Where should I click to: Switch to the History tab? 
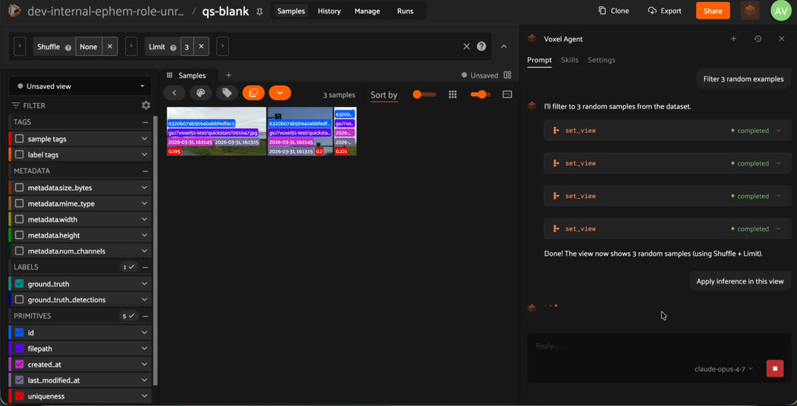tap(329, 11)
